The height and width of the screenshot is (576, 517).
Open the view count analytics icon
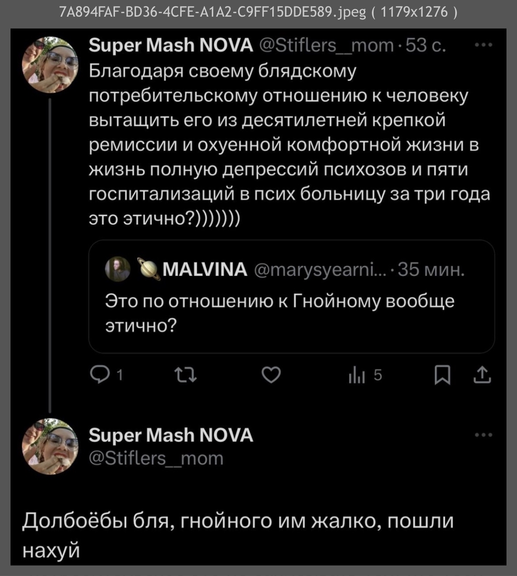[x=357, y=376]
